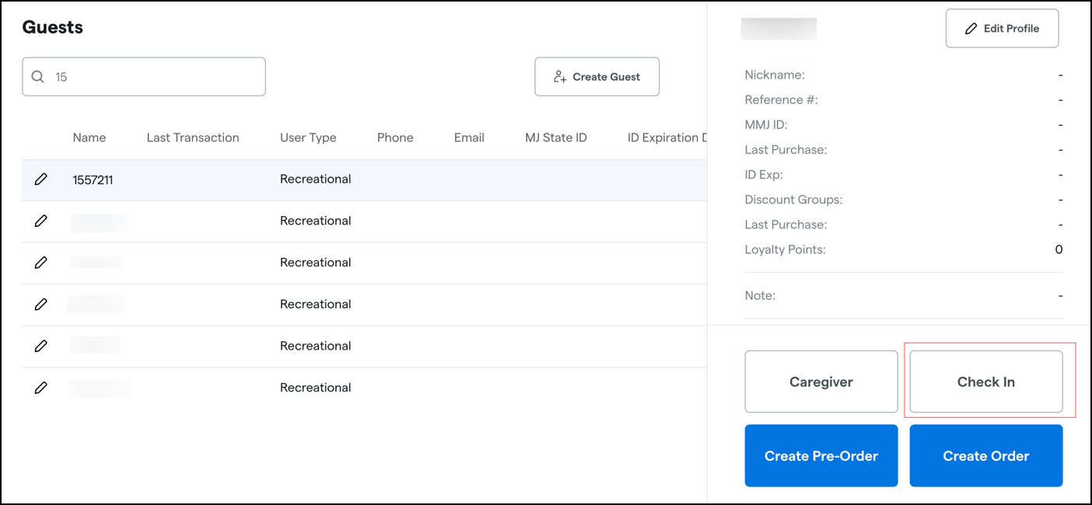Edit the fifth guest using its pencil icon
Screen dimensions: 1092x505
tap(41, 346)
